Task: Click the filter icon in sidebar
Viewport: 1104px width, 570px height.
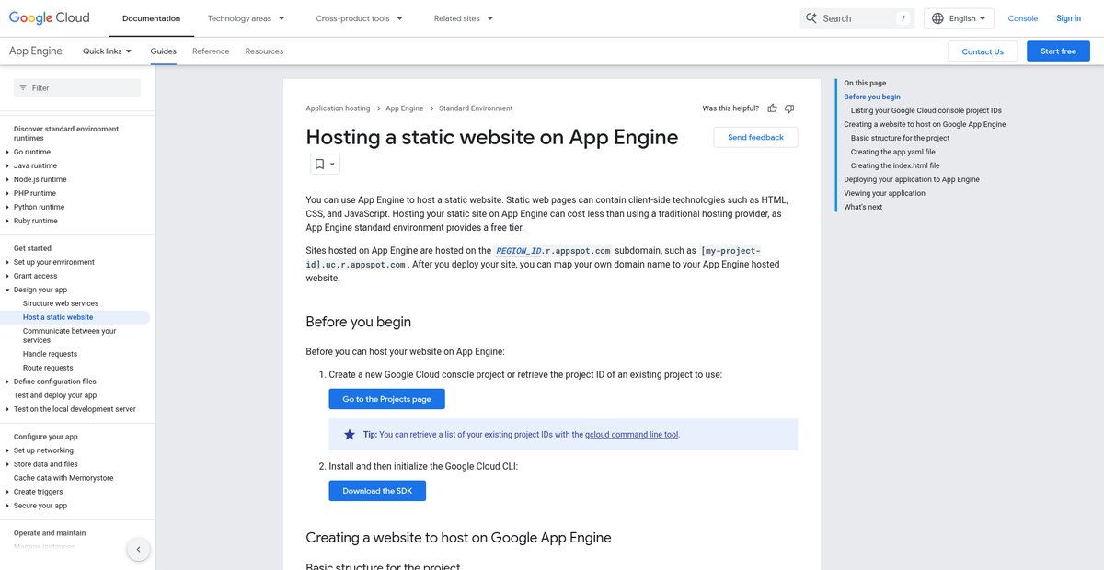Action: click(23, 88)
